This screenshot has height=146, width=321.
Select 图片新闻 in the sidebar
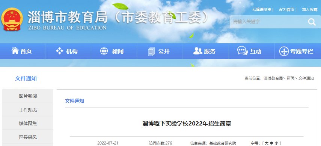(x=28, y=96)
